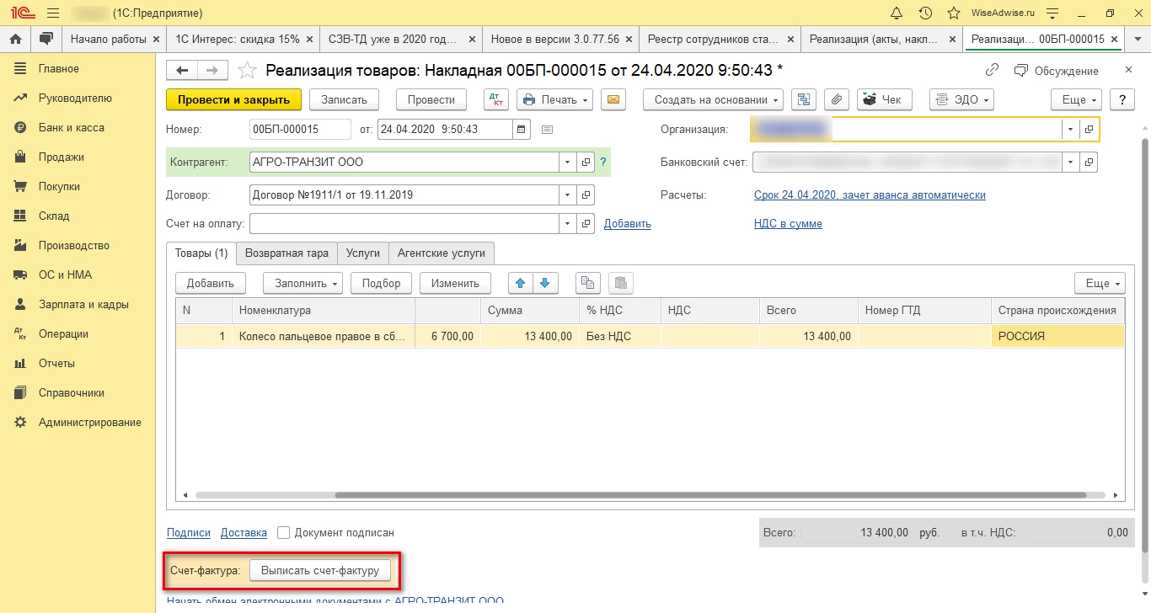Open notifications bell icon
This screenshot has width=1151, height=613.
coord(897,13)
